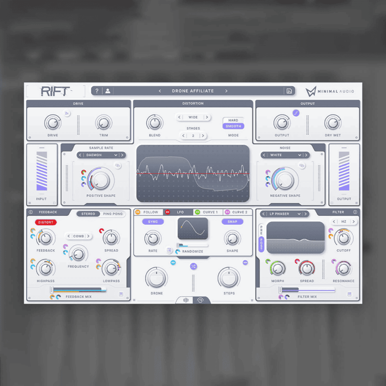Click the Filter section info icon
The width and height of the screenshot is (386, 386).
pyautogui.click(x=355, y=212)
